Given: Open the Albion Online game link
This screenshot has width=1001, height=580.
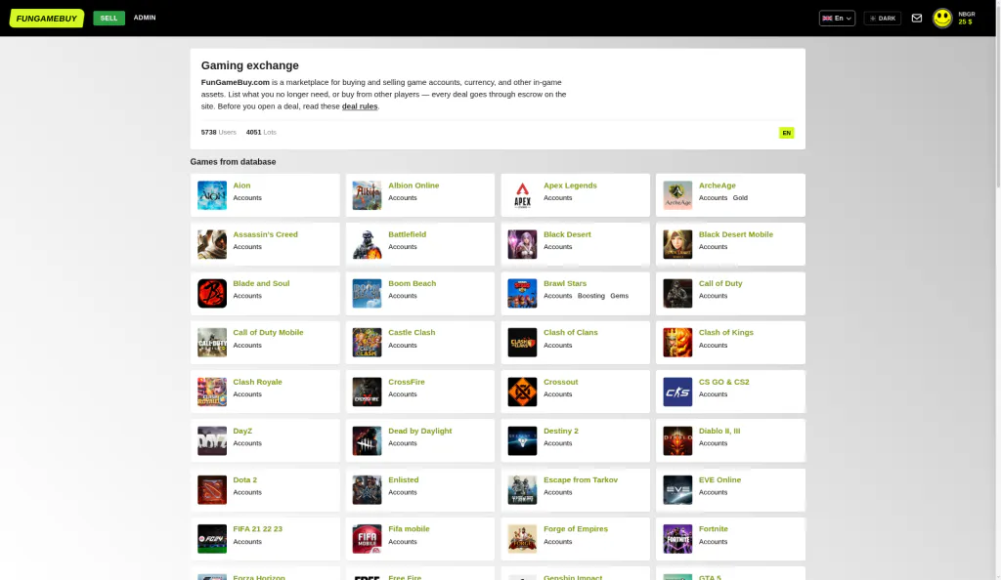Looking at the screenshot, I should (x=413, y=186).
